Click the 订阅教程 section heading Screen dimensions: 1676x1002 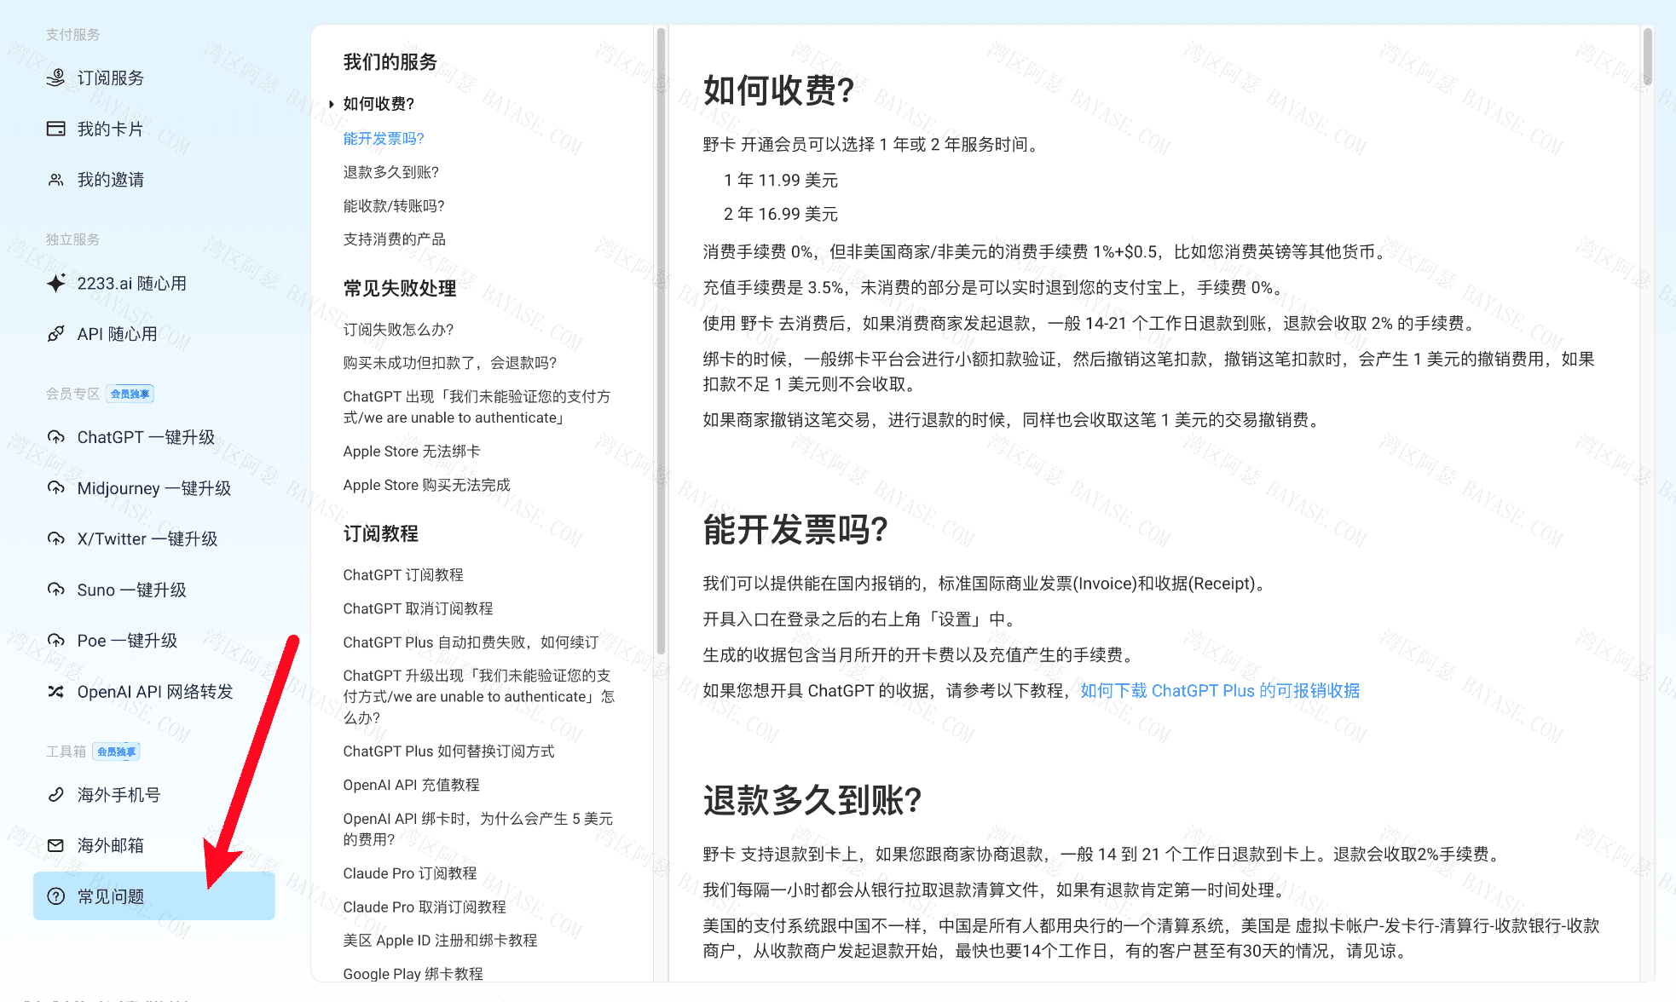(x=381, y=533)
